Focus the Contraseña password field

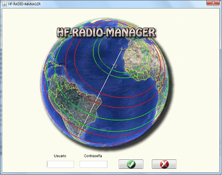coord(93,164)
